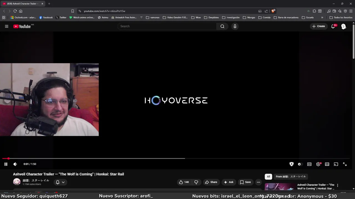Start voice search with the microphone

[235, 26]
